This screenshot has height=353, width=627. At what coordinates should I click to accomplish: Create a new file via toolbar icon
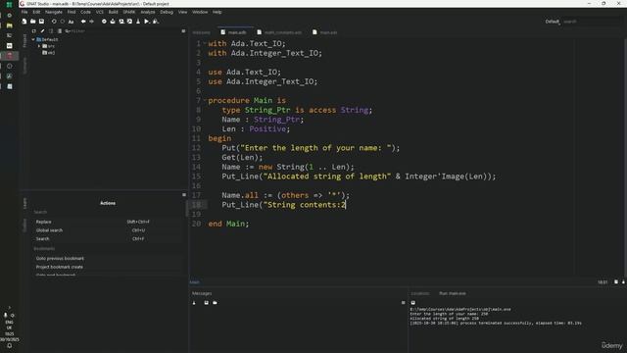click(x=24, y=22)
